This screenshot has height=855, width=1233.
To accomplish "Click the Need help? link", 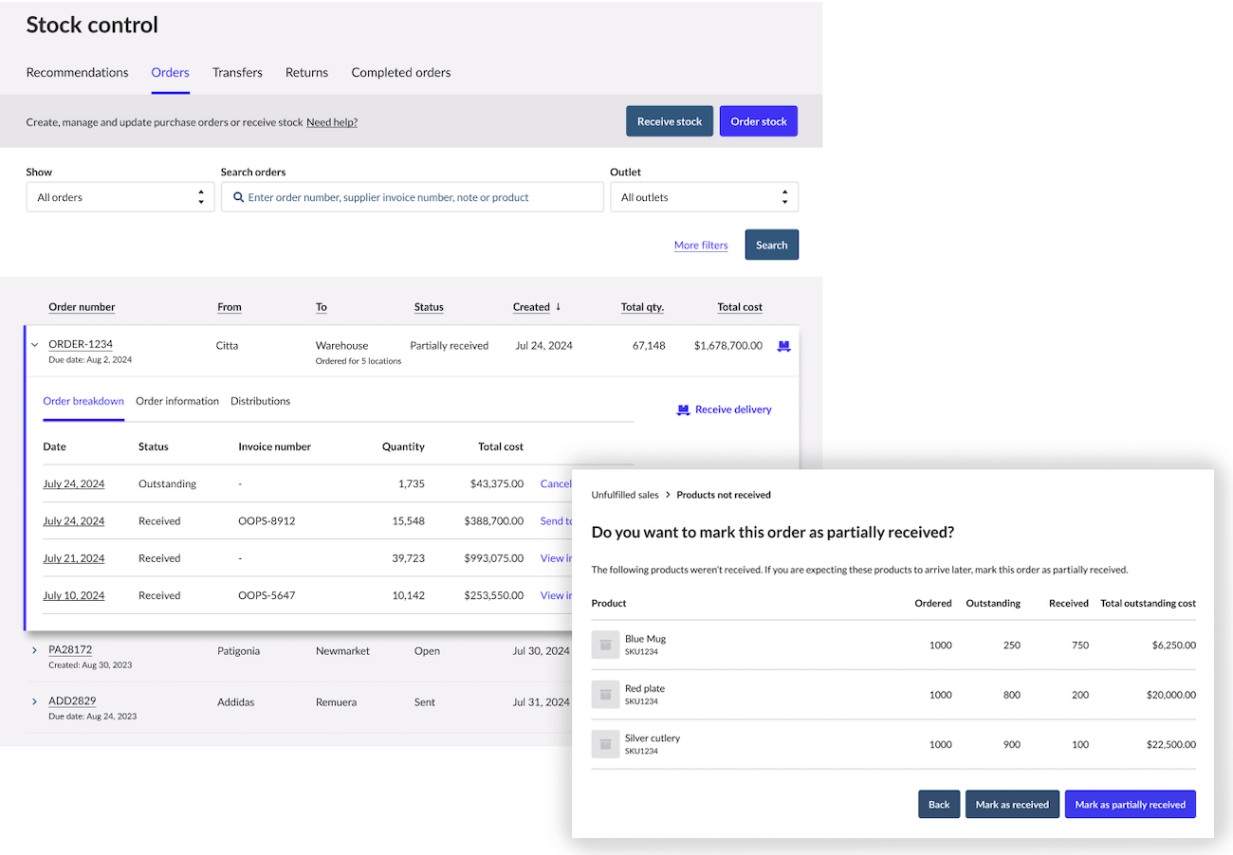I will point(332,122).
